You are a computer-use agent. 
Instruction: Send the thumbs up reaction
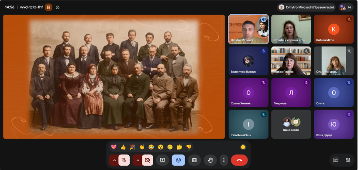123,147
